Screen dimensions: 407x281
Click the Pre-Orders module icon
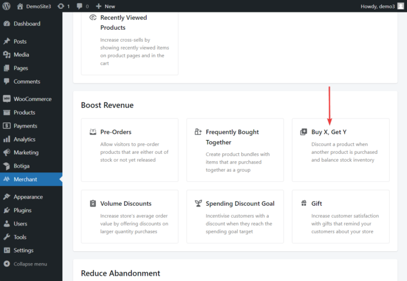click(93, 132)
